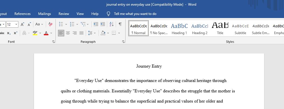Click the Tell me lightbulb icon

tap(109, 14)
